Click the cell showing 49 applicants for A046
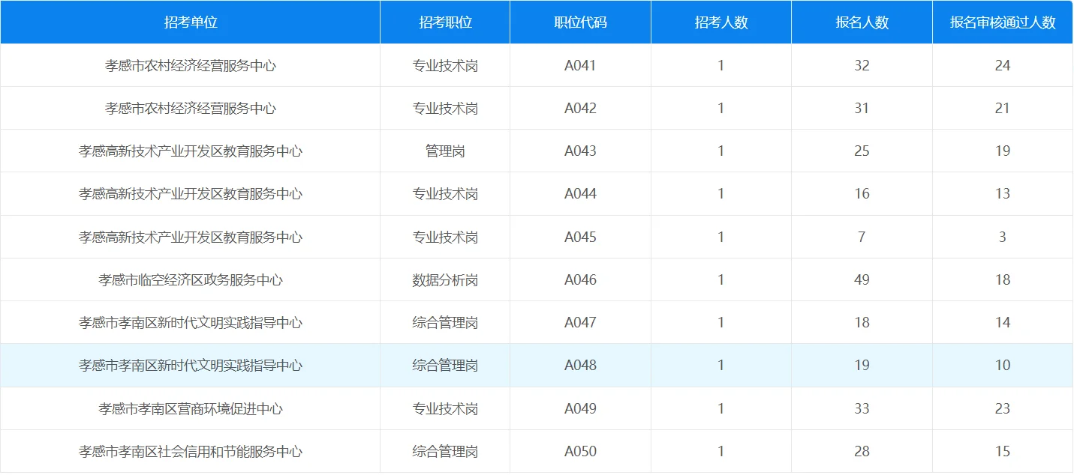 tap(862, 279)
